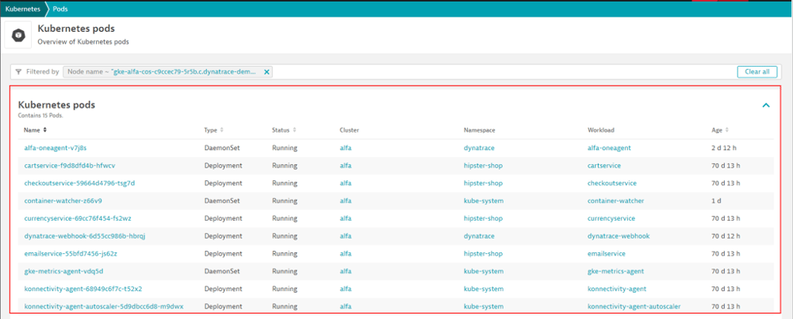
Task: Open the hipster-shop namespace for cartservice
Action: pos(483,165)
